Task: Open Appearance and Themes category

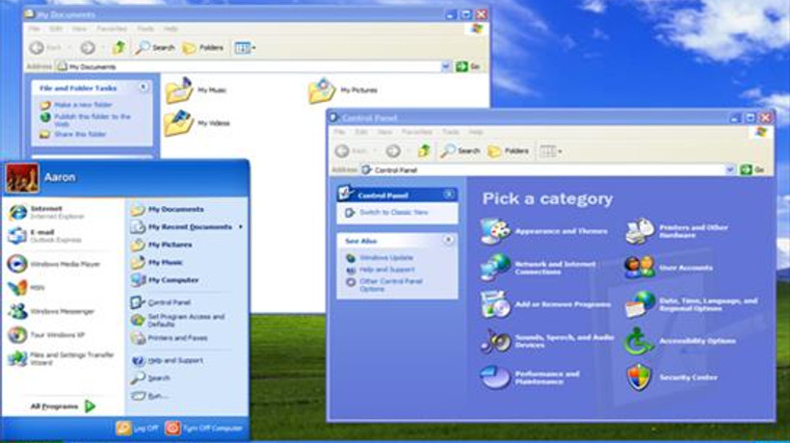Action: click(x=543, y=231)
